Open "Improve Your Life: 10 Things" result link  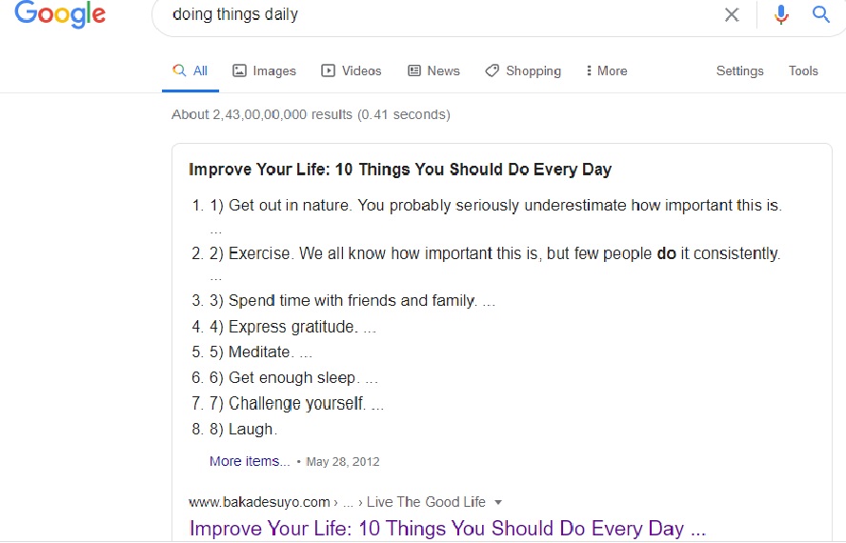[448, 528]
